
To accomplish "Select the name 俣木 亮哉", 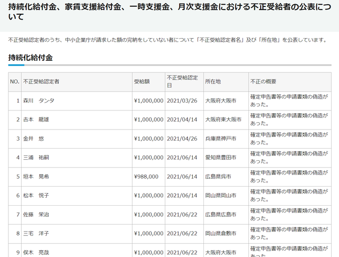I will [36, 252].
